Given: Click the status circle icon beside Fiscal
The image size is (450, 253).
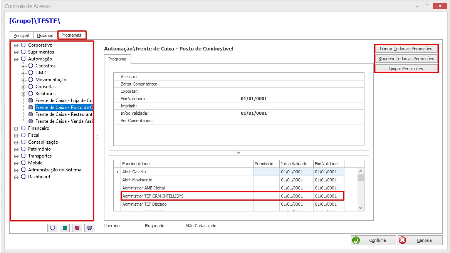Looking at the screenshot, I should (23, 135).
